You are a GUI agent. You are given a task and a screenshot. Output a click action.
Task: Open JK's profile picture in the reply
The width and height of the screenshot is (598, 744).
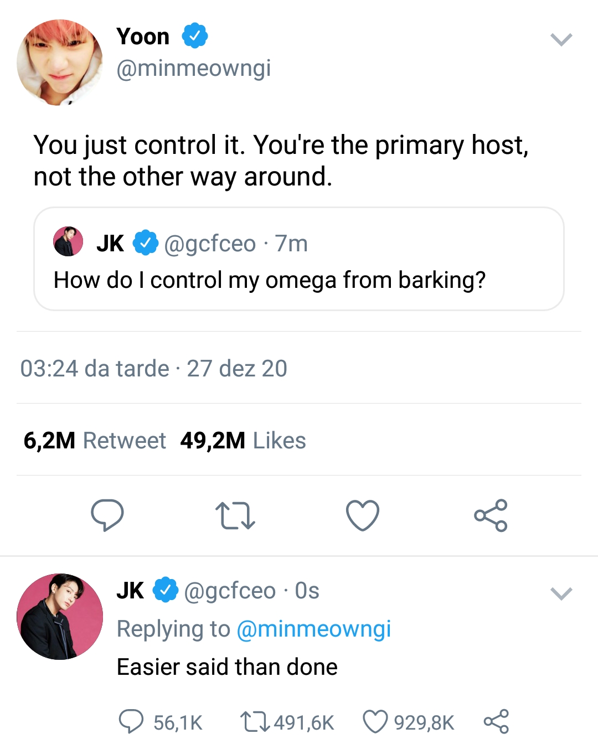[x=60, y=617]
